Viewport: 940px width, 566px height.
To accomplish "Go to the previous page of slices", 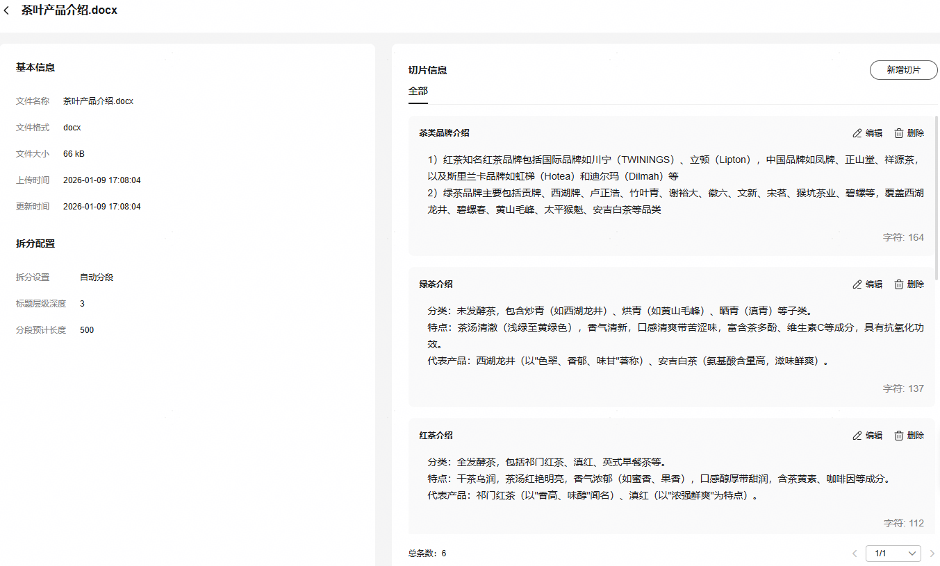I will [855, 554].
